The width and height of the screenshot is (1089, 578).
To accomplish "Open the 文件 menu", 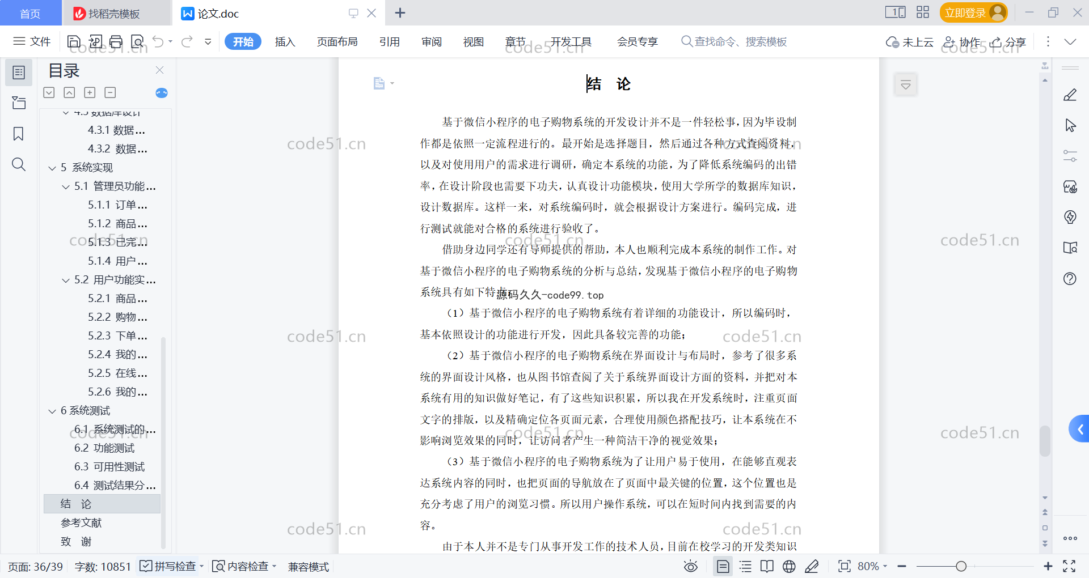I will click(x=32, y=41).
